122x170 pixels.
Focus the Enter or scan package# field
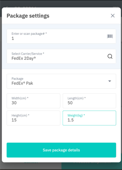(x=61, y=36)
